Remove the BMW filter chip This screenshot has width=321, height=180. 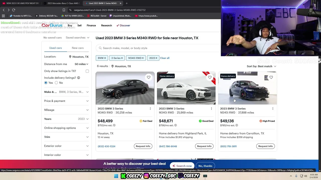click(105, 58)
